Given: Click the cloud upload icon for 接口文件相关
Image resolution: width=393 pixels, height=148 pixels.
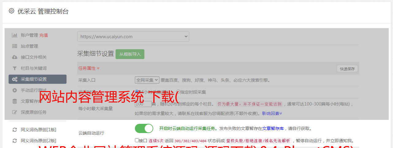Looking at the screenshot, I should [x=14, y=57].
